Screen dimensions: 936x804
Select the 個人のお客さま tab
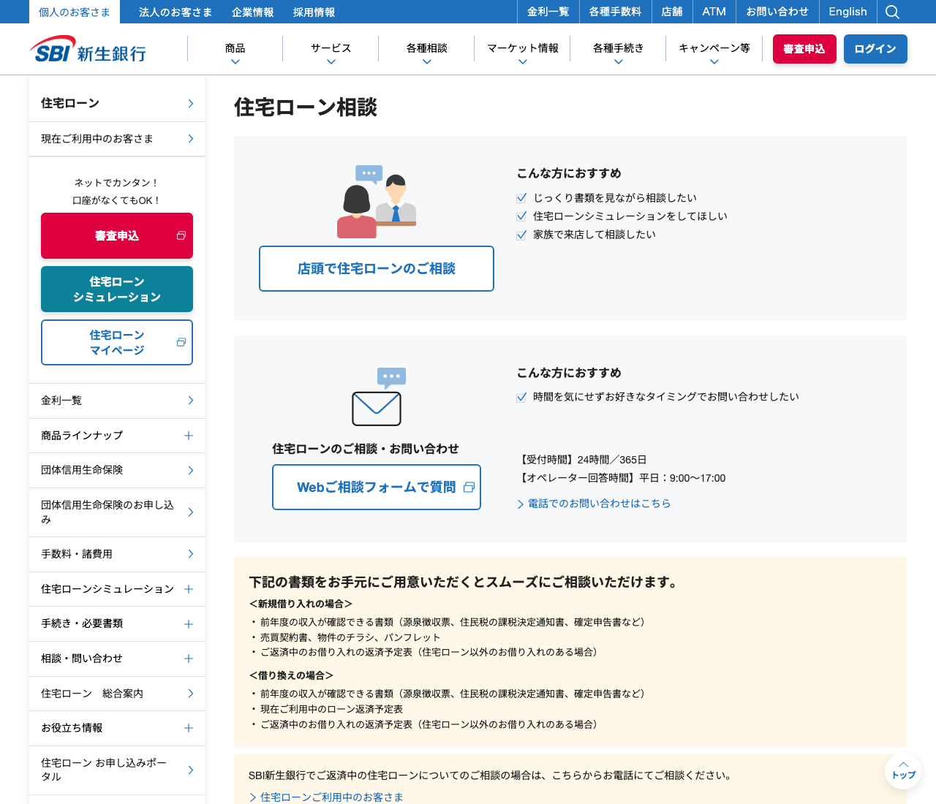(75, 12)
